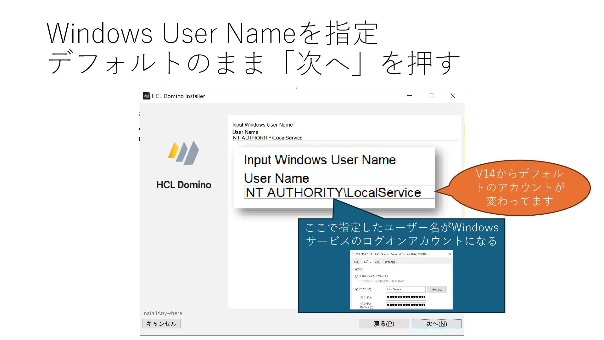Switch to the 回復 tab
This screenshot has height=340, width=604.
click(377, 262)
